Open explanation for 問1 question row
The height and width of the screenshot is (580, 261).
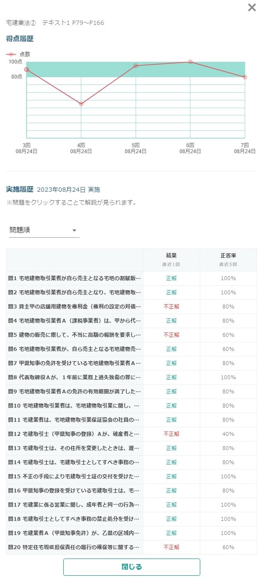pos(132,278)
